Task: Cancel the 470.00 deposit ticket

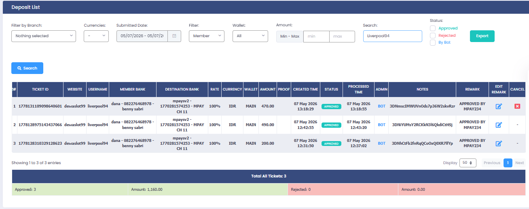Action: 517,106
